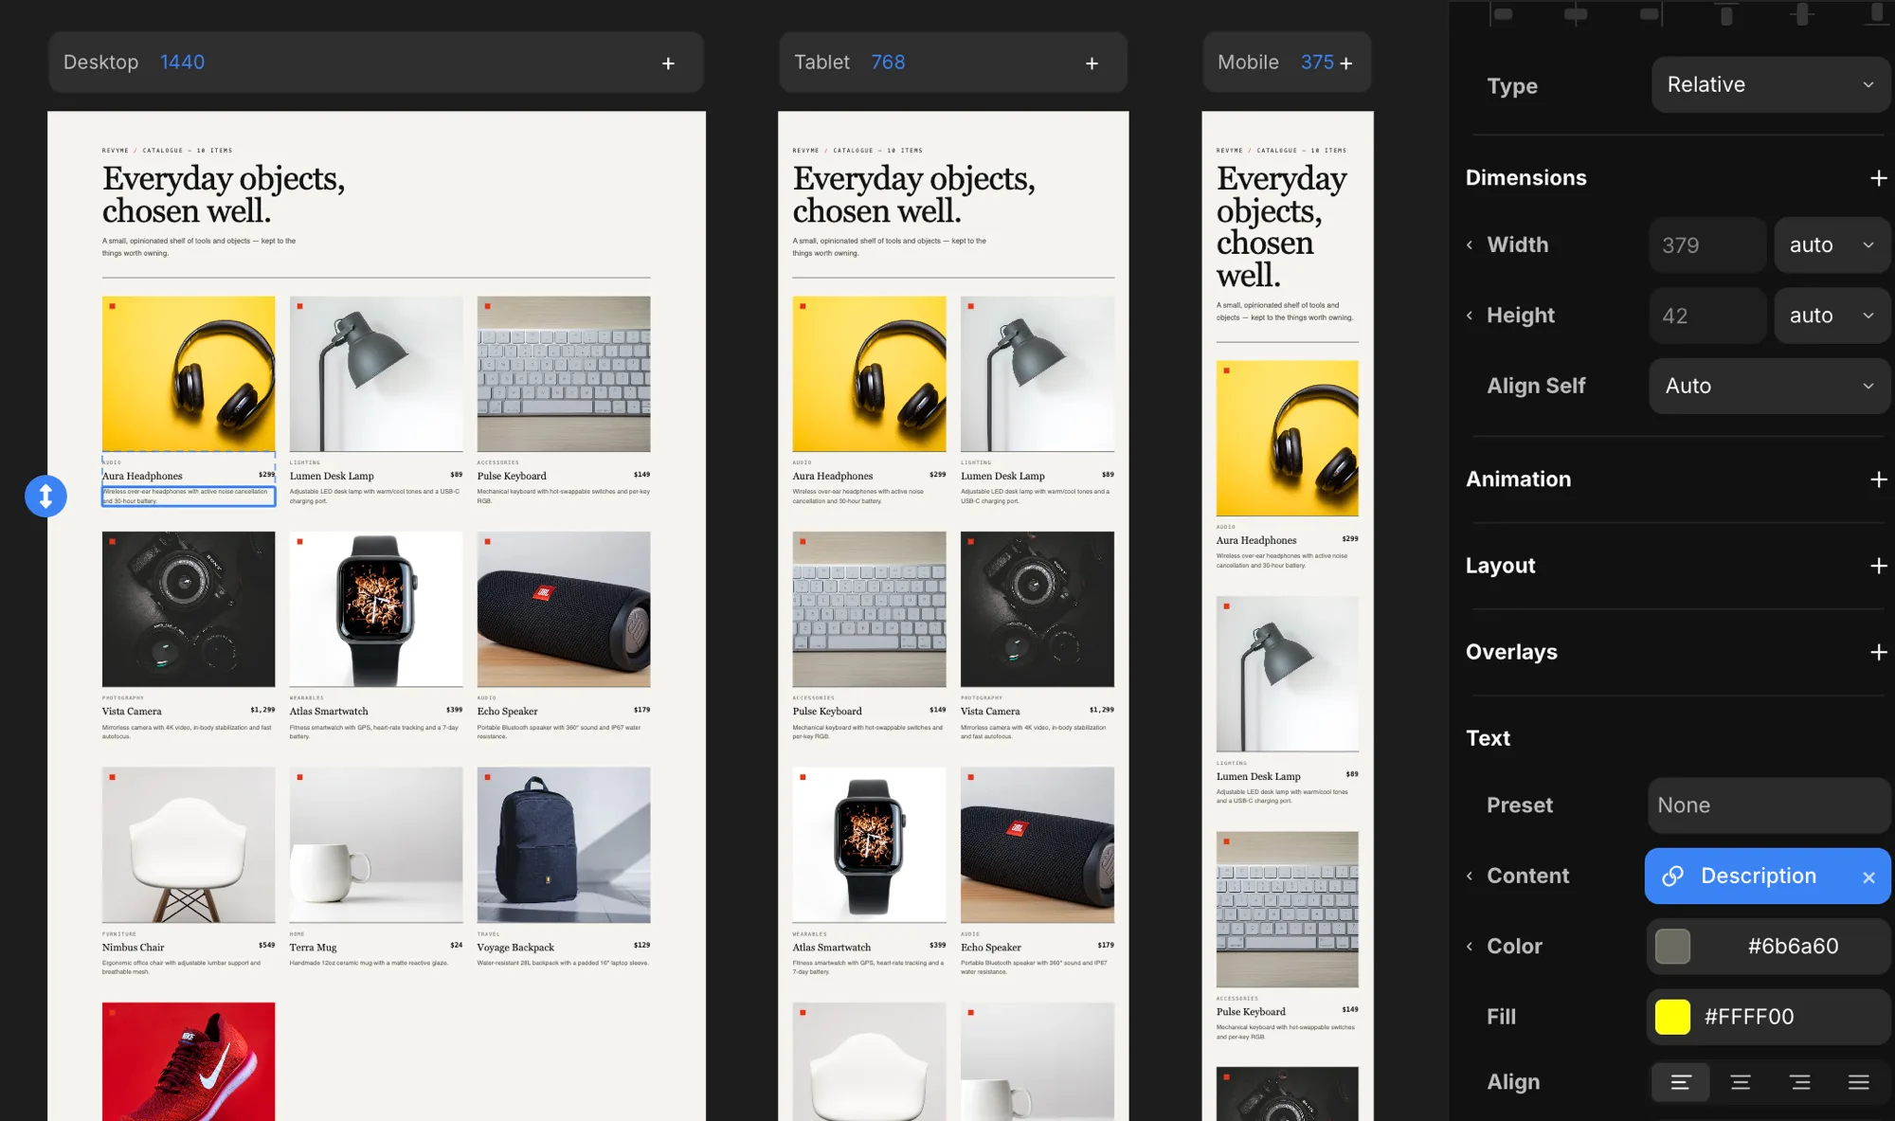Click '$1,299' price in Desktop frame
The height and width of the screenshot is (1121, 1895).
pos(262,710)
